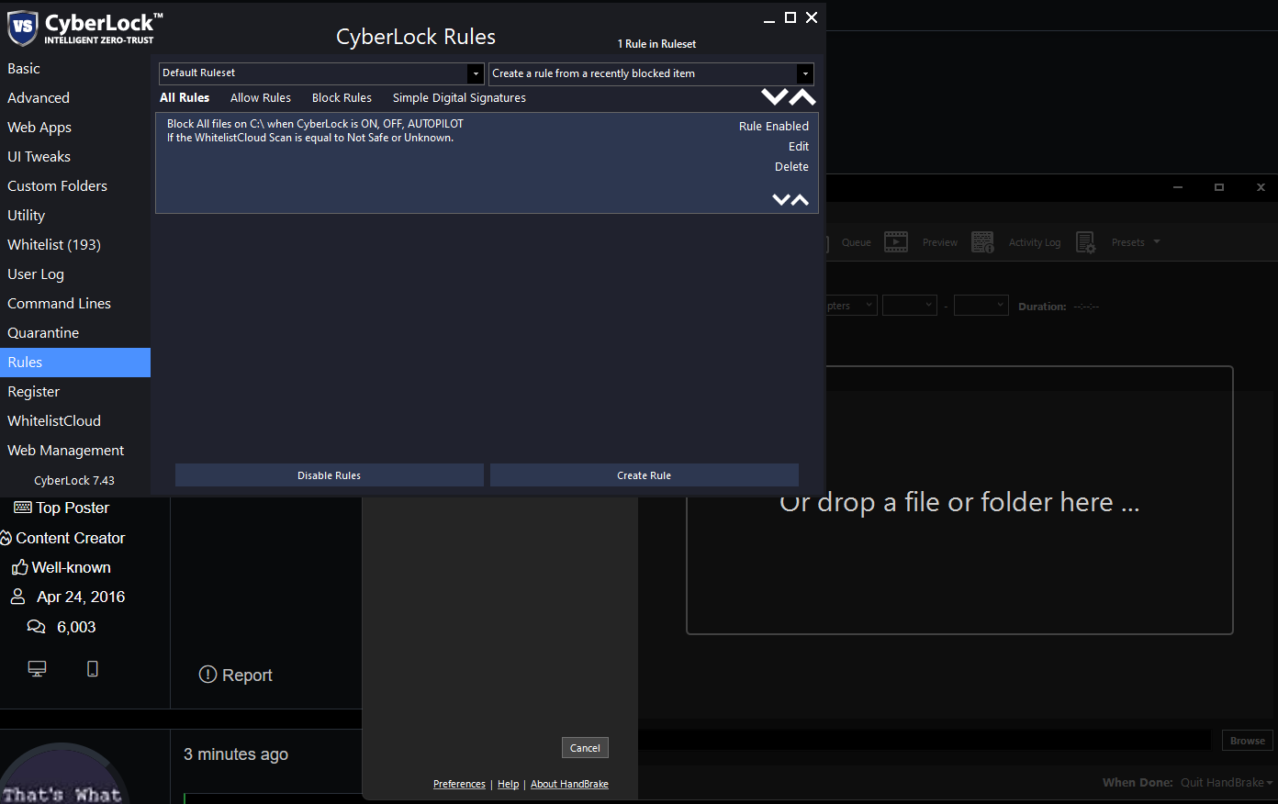
Task: Click the messages count bubble icon
Action: tap(36, 627)
